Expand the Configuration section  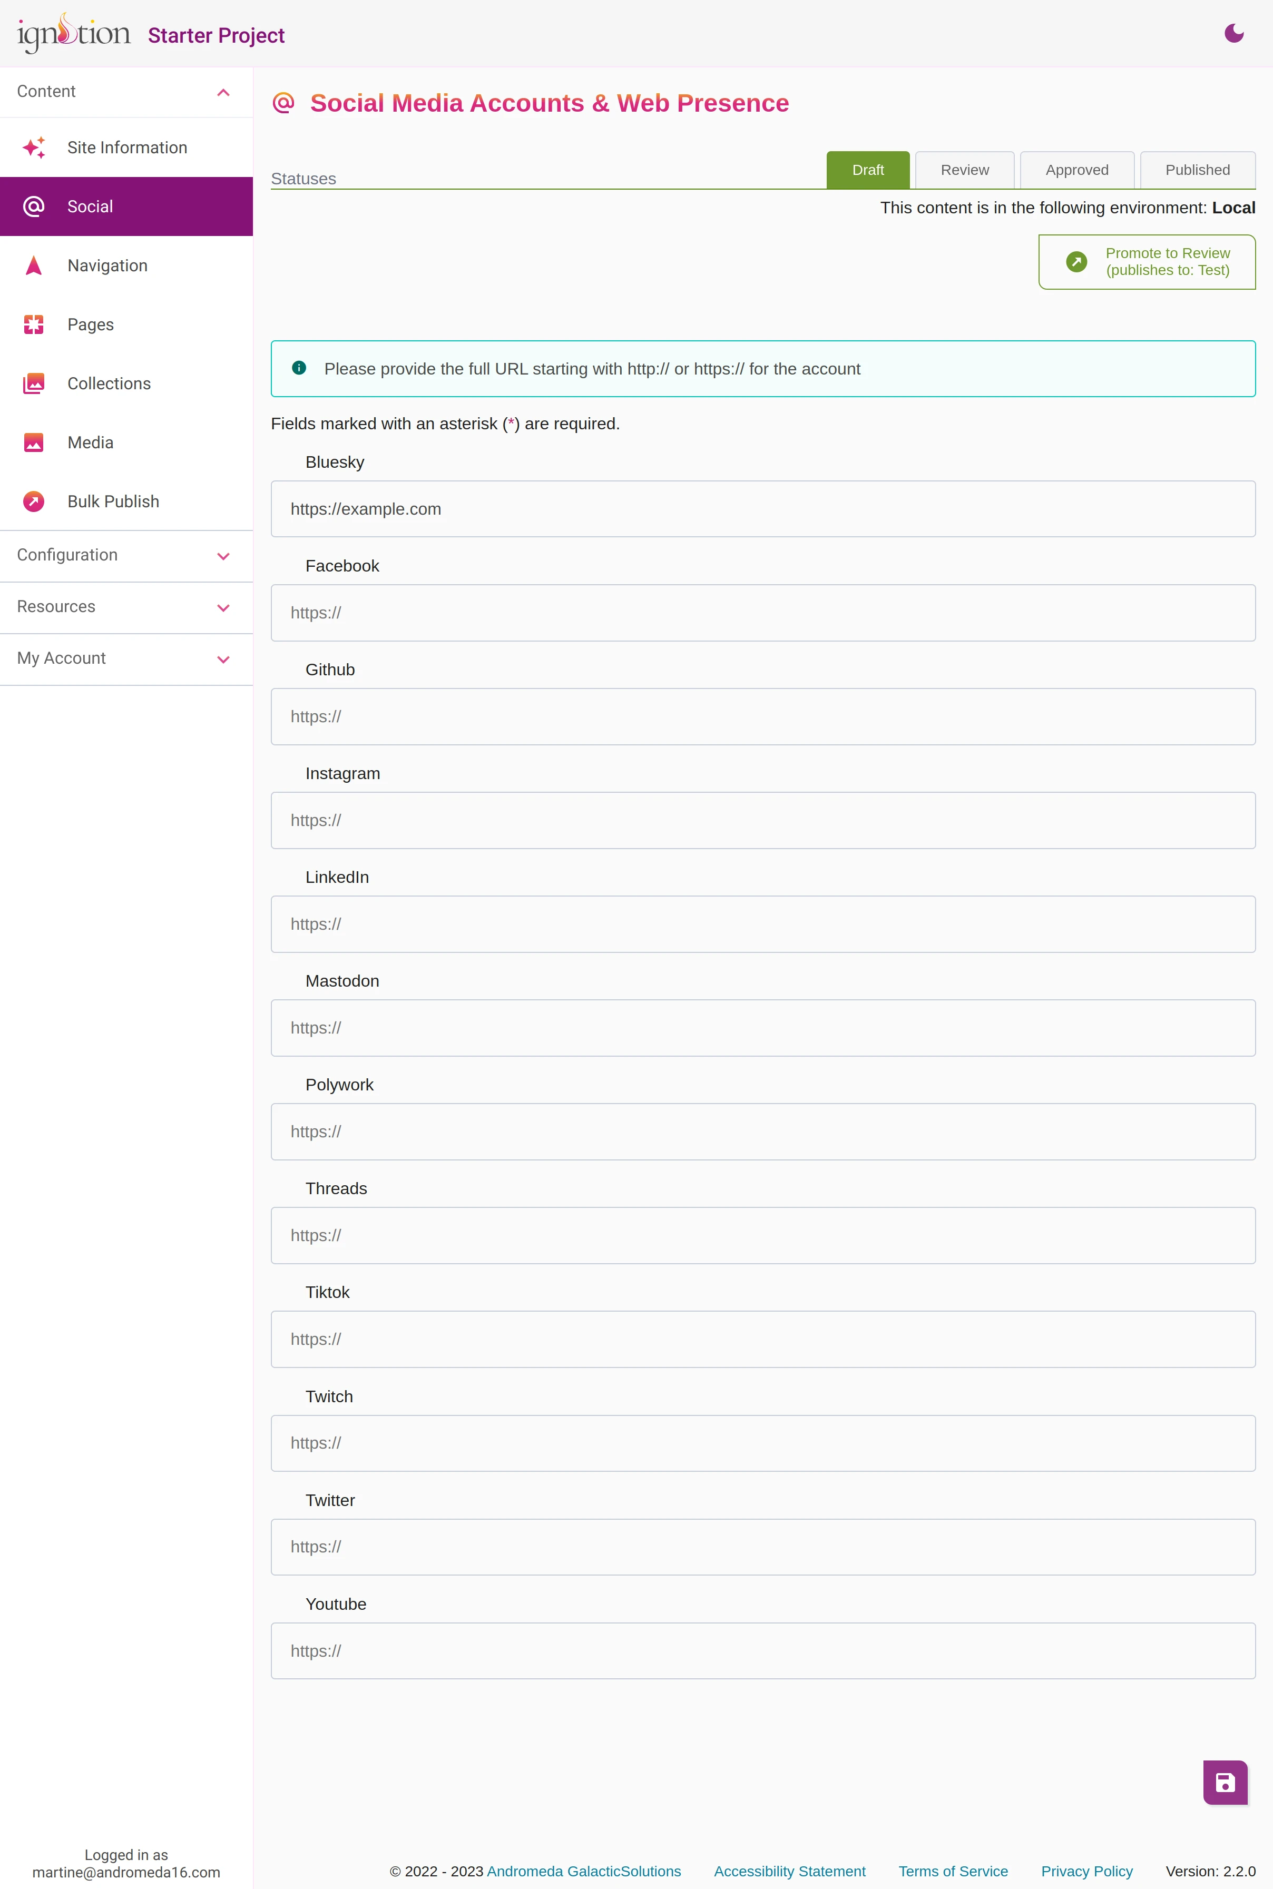(x=125, y=554)
